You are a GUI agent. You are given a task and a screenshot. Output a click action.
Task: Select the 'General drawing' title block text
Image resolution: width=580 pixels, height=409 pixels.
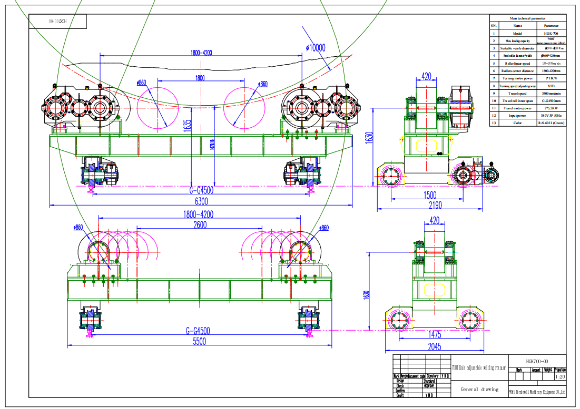pos(479,390)
